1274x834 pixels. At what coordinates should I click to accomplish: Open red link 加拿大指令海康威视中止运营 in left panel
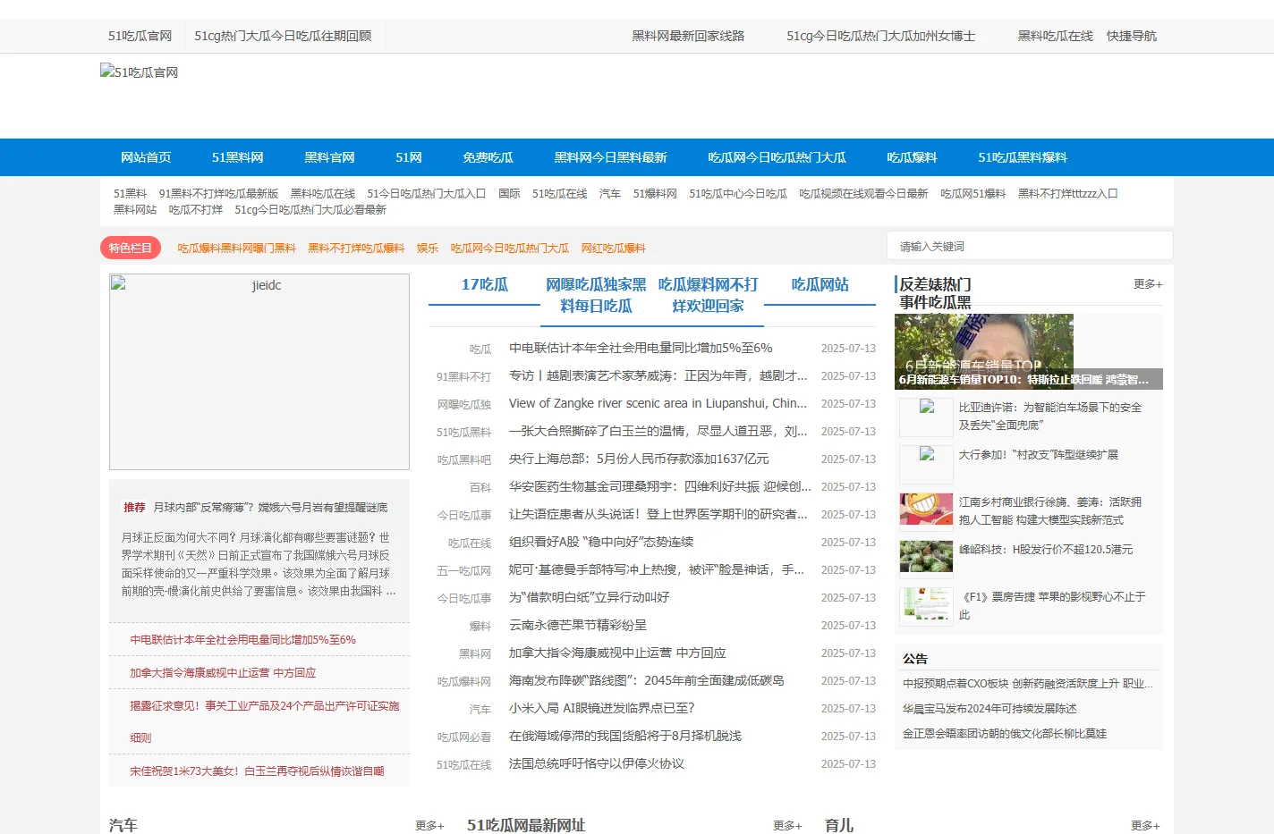(223, 673)
